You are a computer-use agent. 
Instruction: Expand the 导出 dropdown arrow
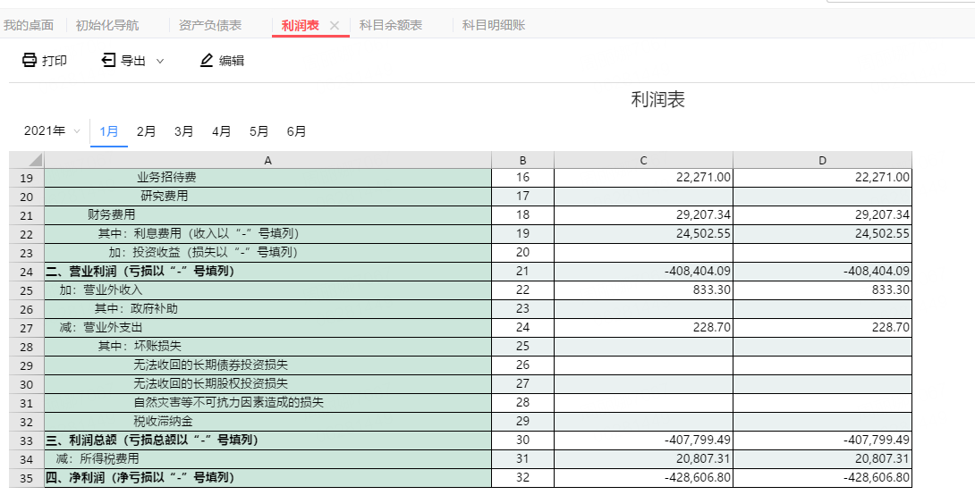coord(160,61)
